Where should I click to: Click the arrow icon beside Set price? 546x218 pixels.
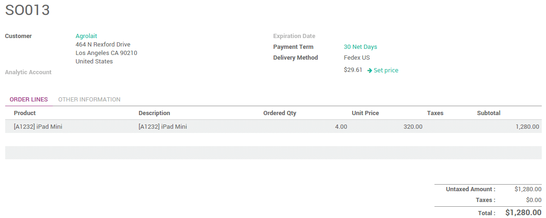click(x=369, y=70)
